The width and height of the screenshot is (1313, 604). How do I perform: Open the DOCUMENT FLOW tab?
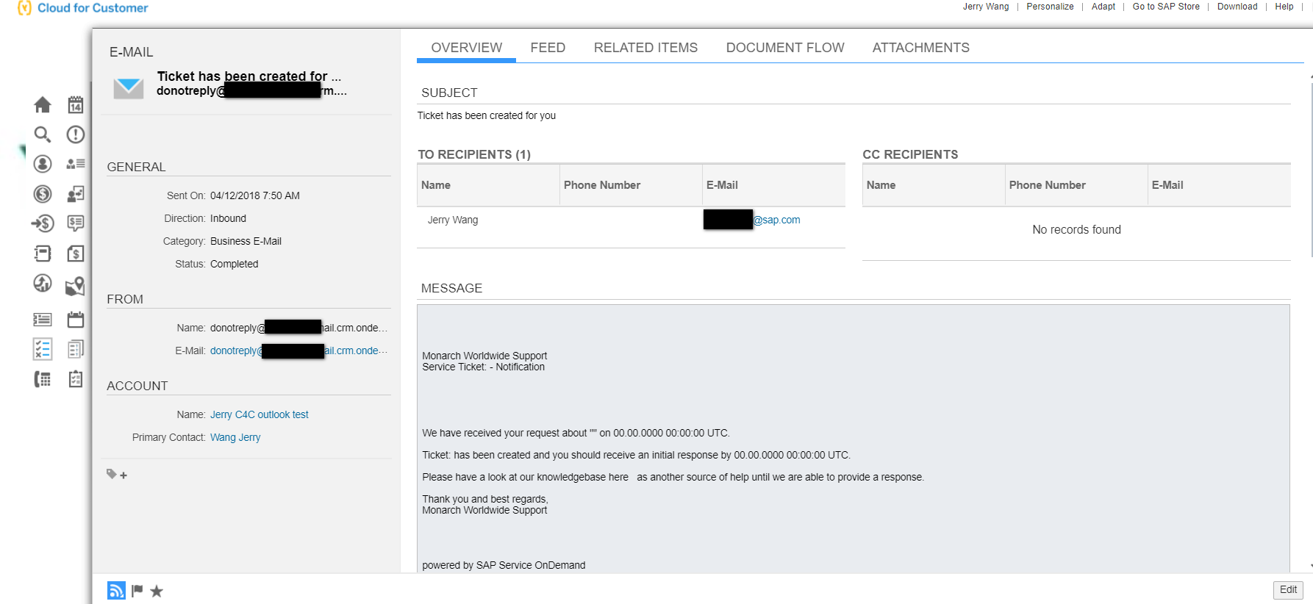click(x=785, y=48)
